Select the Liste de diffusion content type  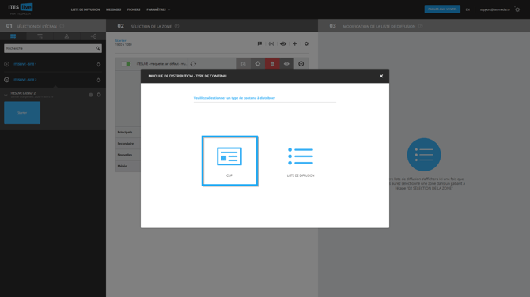[x=301, y=161]
